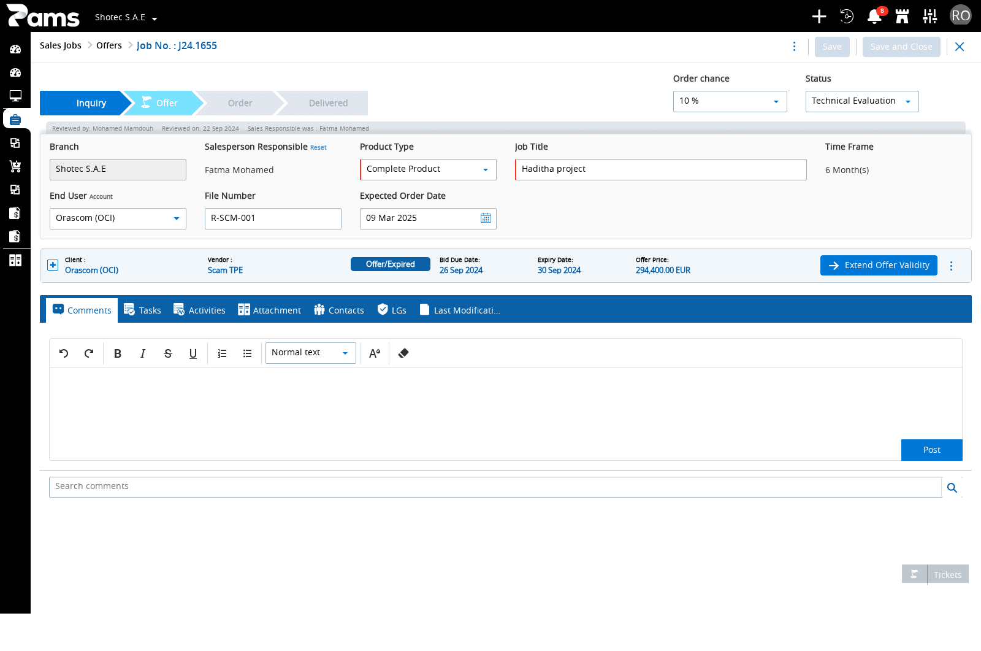Image resolution: width=981 pixels, height=651 pixels.
Task: Redo edit in comment editor
Action: [x=89, y=353]
